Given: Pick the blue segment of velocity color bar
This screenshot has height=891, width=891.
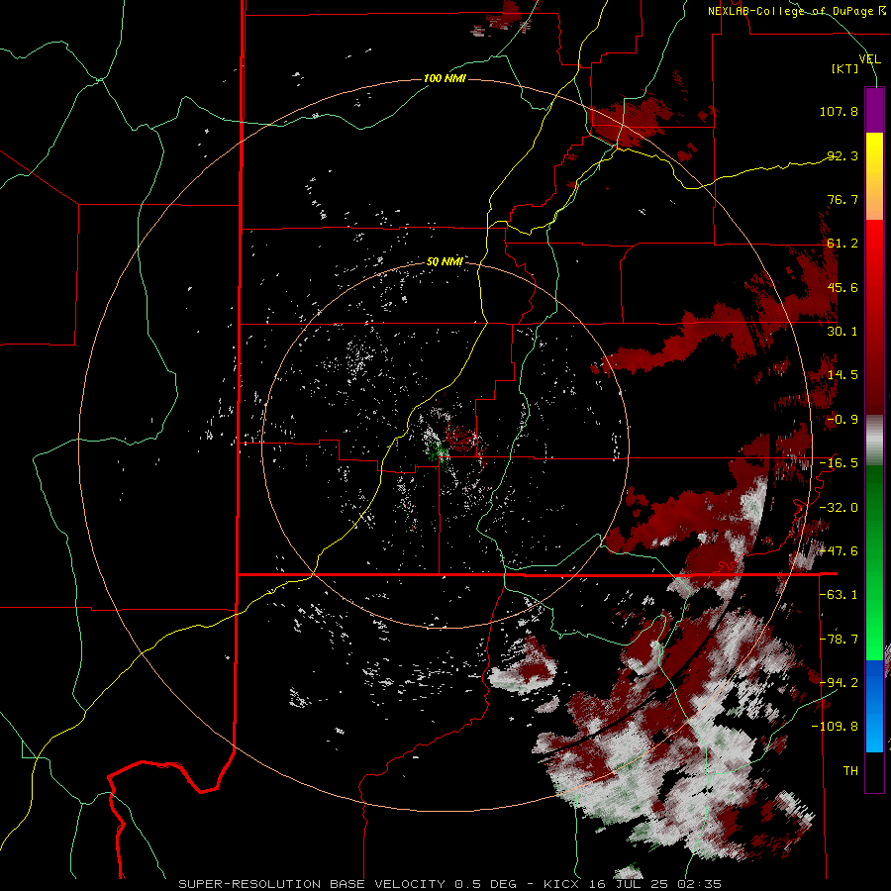Looking at the screenshot, I should click(874, 706).
